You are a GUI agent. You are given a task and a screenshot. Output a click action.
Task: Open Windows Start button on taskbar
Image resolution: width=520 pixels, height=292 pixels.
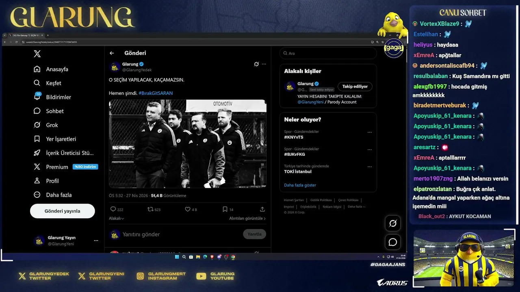click(x=177, y=257)
